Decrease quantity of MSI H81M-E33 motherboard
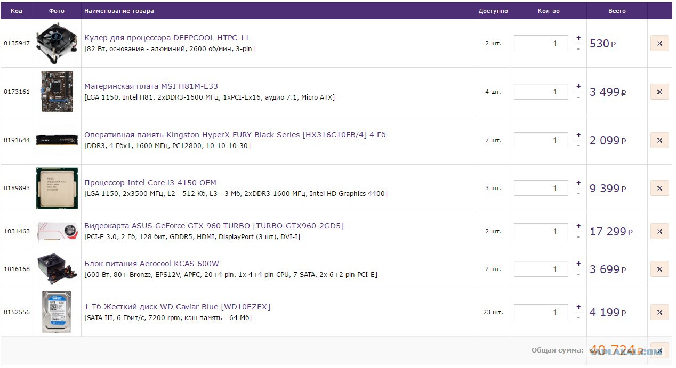Viewport: 676px width, 368px height. click(x=578, y=97)
